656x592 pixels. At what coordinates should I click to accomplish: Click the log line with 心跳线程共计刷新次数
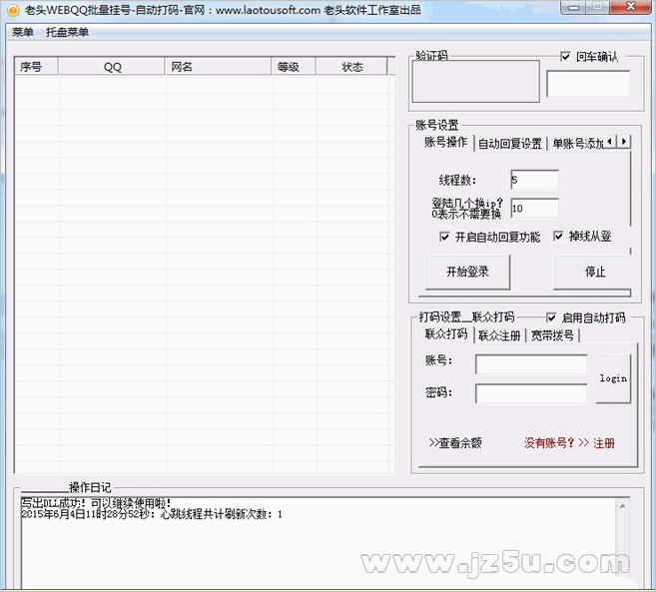(x=152, y=514)
